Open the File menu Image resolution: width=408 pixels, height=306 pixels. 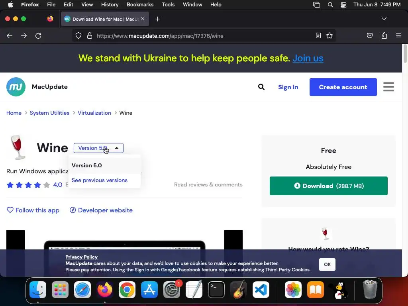(x=51, y=5)
